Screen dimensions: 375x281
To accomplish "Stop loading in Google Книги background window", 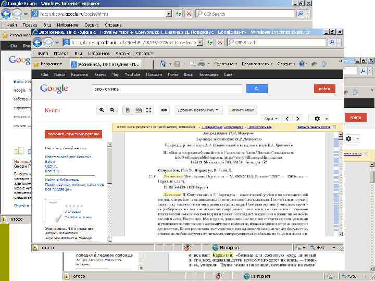I will 189,14.
